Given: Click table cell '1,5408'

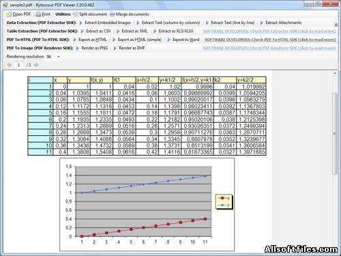Looking at the screenshot, I should [102, 152].
